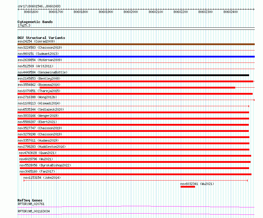The image size is (263, 218).
Task: Click the nsv3357011 (Audano2019) label
Action: point(38,140)
